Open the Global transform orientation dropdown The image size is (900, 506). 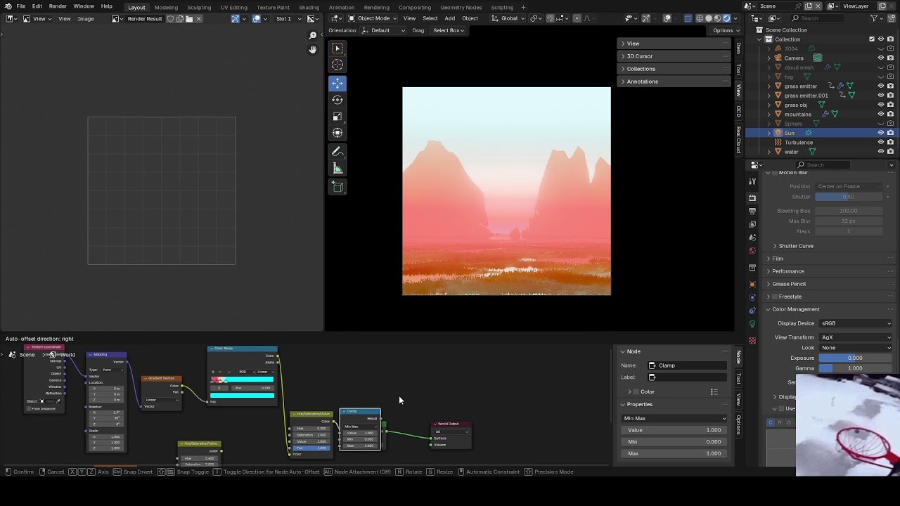click(509, 18)
